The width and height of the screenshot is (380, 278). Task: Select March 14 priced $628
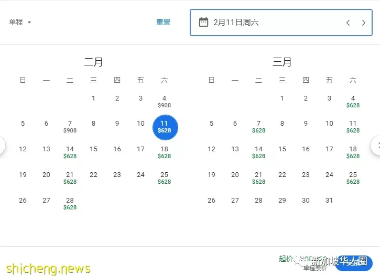click(258, 152)
